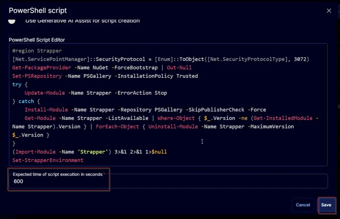Image resolution: width=340 pixels, height=219 pixels.
Task: Click the '3072' value in script
Action: (x=300, y=59)
